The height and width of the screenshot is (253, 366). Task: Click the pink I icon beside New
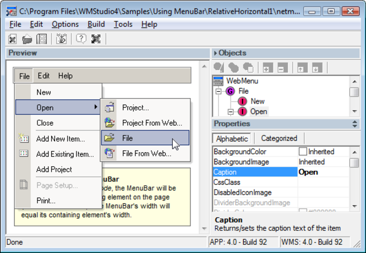pyautogui.click(x=242, y=101)
